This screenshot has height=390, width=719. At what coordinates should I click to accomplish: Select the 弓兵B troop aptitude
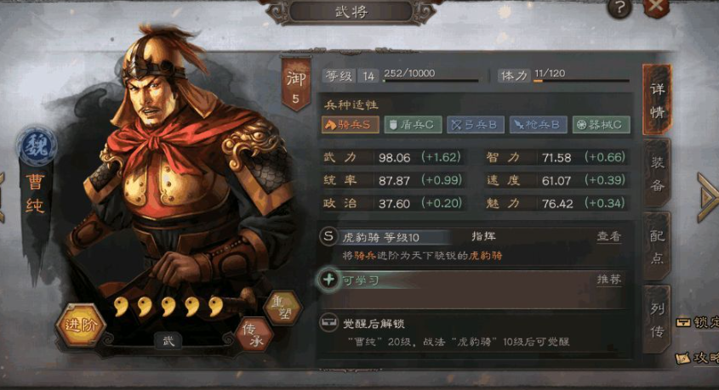point(476,125)
